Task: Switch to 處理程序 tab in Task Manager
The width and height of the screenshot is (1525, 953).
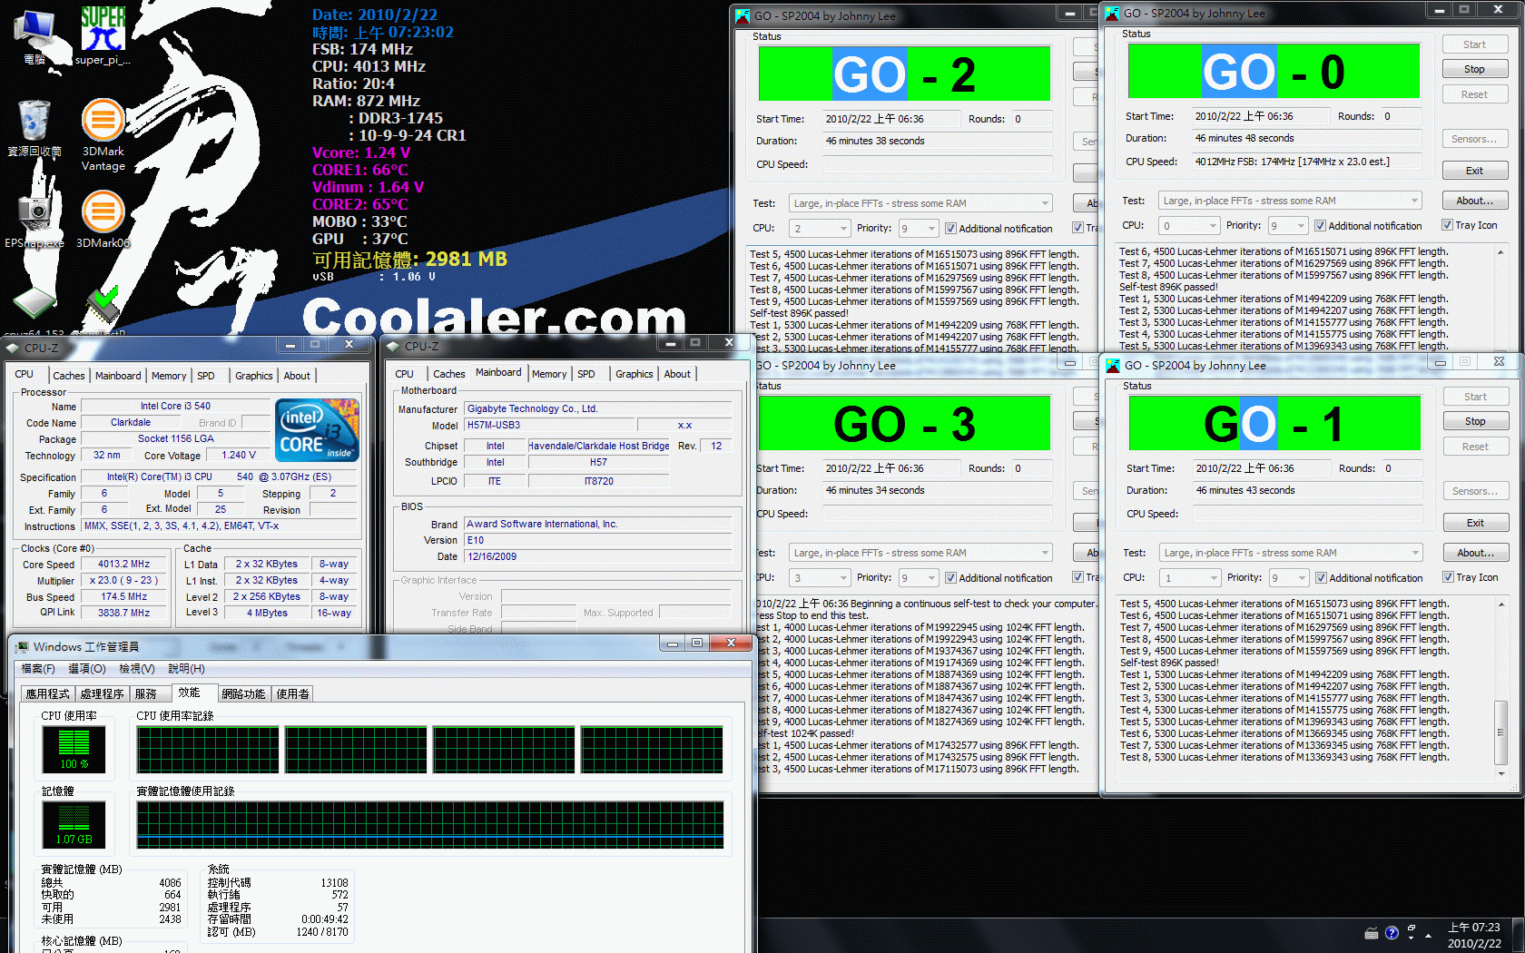Action: tap(103, 694)
